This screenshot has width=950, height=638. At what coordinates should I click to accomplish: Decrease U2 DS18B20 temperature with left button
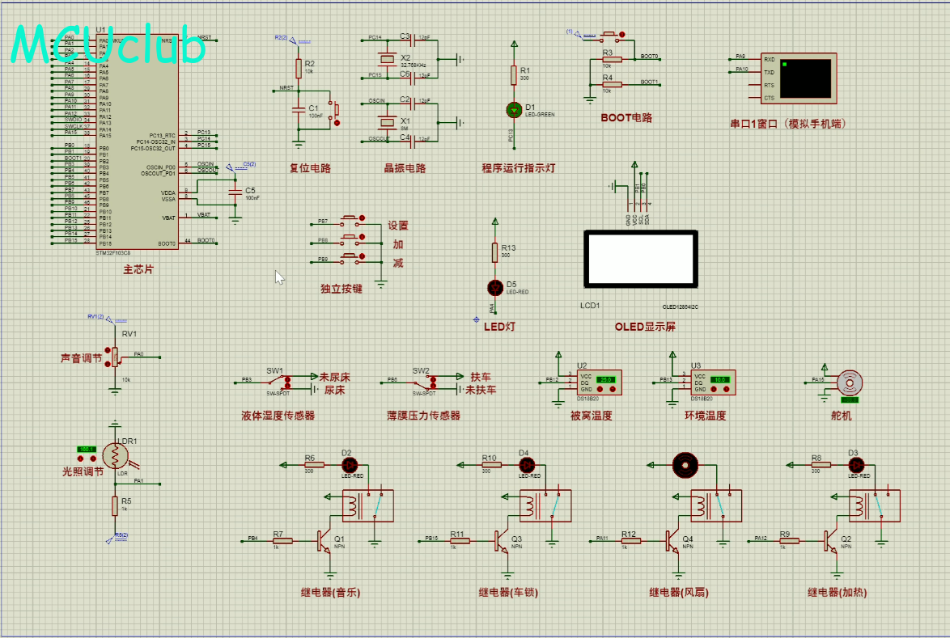click(601, 389)
